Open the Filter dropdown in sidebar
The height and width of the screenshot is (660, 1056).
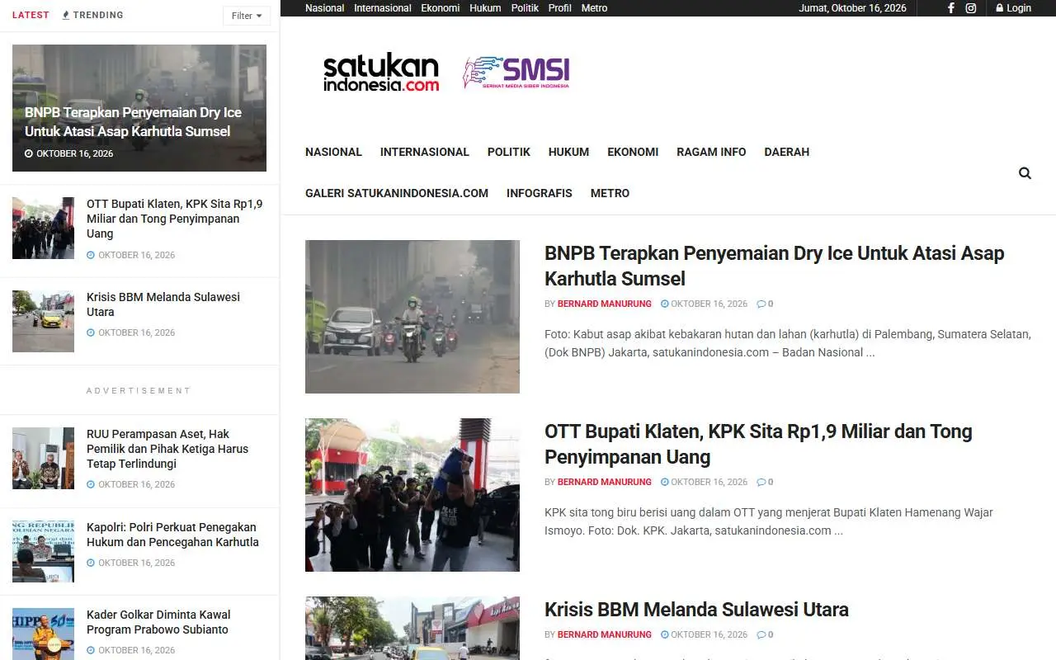click(x=247, y=16)
